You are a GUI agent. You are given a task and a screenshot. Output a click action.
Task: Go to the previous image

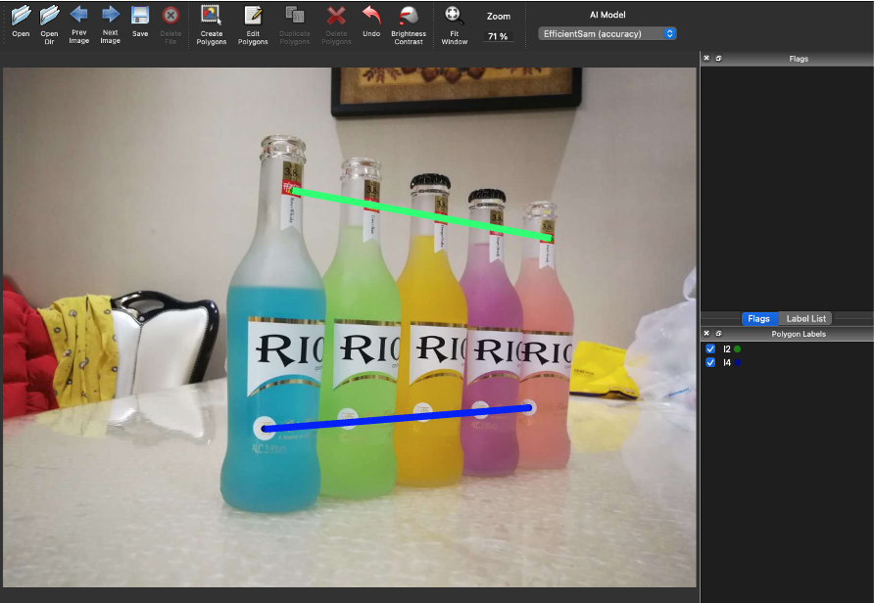coord(79,17)
